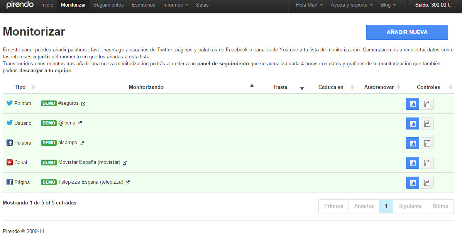Viewport: 462px width, 235px height.
Task: Open external link icon next to alcampo
Action: coord(82,143)
